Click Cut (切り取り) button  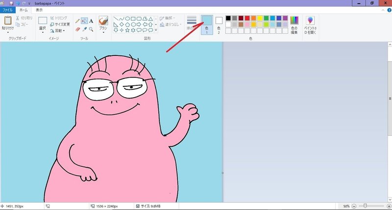click(24, 18)
